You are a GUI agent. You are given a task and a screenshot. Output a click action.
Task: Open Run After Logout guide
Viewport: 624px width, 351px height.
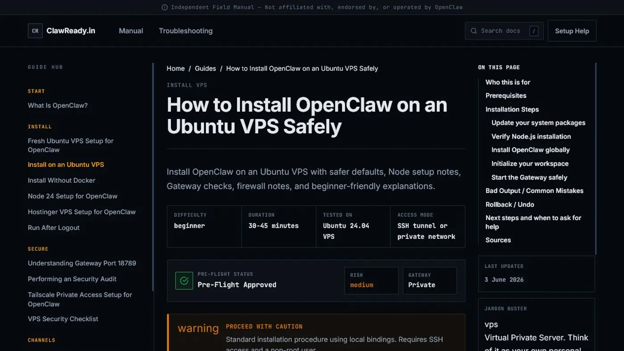[53, 228]
